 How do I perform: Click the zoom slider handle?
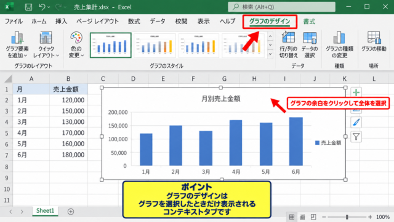pos(347,217)
